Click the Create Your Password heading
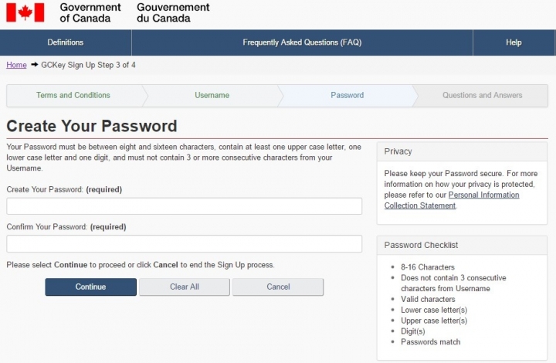 [92, 126]
